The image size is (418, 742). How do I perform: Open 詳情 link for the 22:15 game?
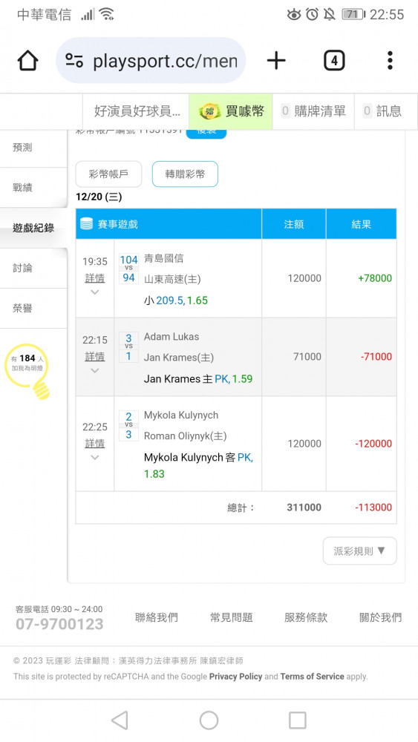pyautogui.click(x=95, y=356)
